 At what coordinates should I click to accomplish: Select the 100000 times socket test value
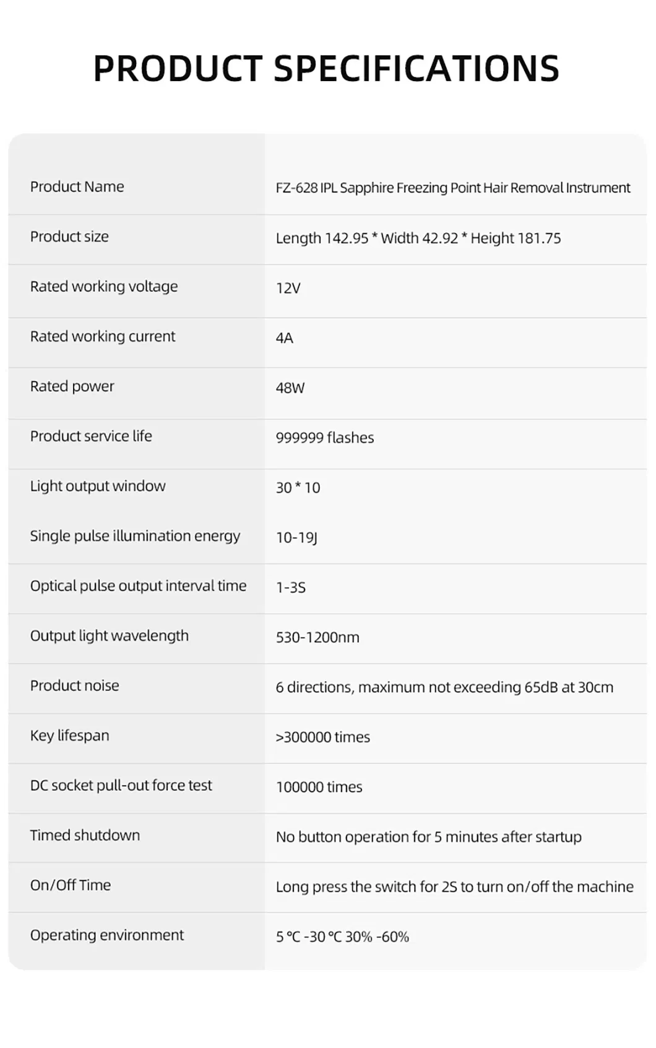[319, 787]
